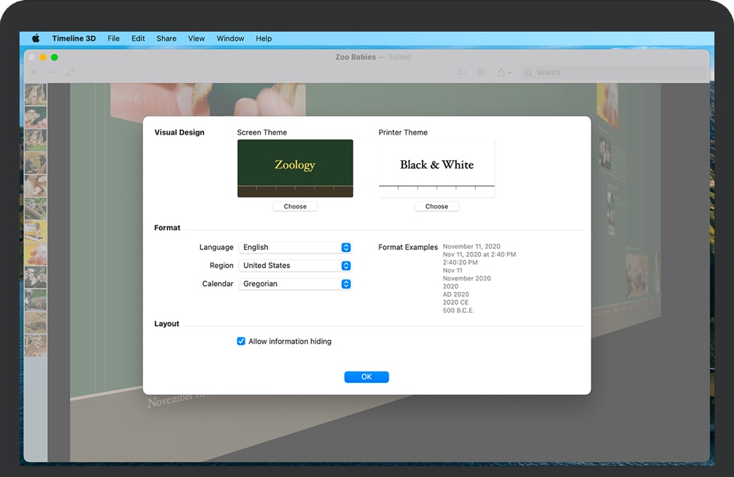Change the Calendar from Gregorian
734x477 pixels.
click(295, 284)
